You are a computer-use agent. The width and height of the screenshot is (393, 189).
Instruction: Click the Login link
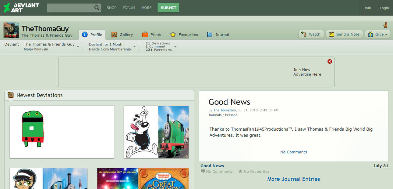pyautogui.click(x=384, y=8)
